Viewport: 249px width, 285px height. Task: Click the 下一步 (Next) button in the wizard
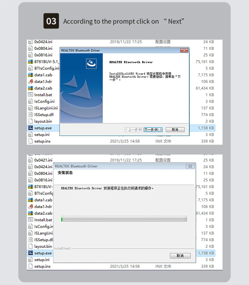153,130
